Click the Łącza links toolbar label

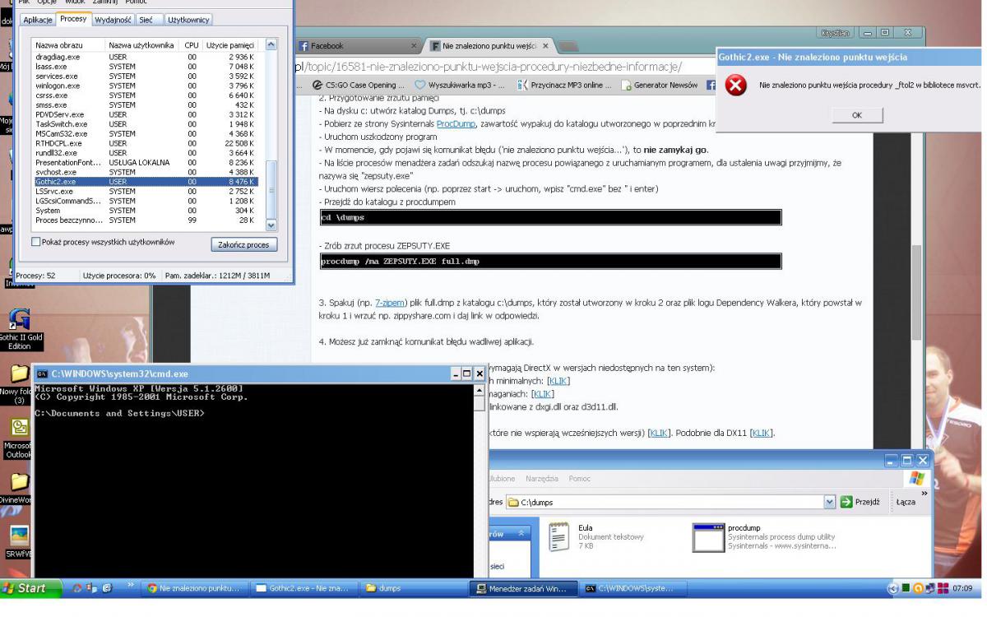click(x=906, y=502)
